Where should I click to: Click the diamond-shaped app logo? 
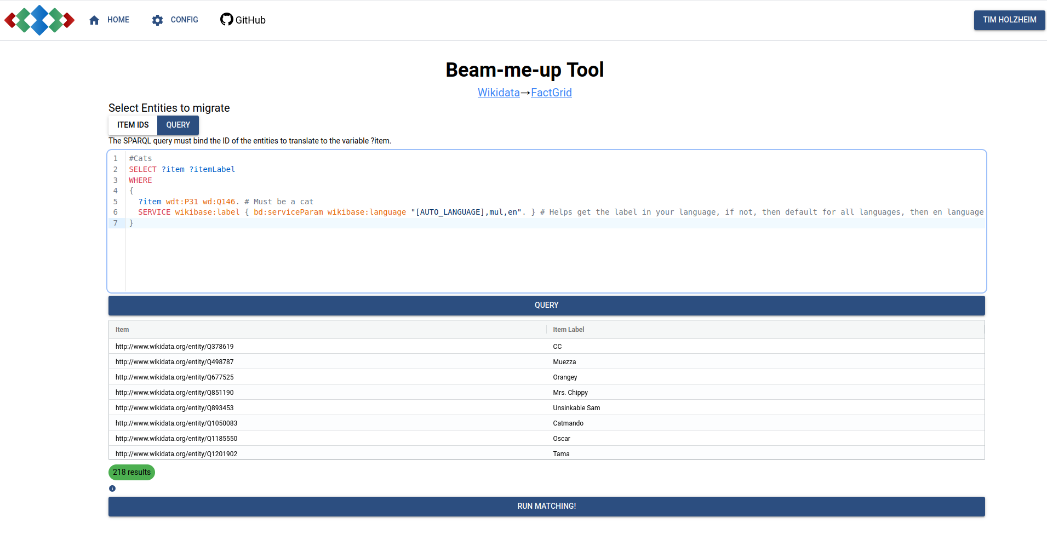(x=39, y=20)
